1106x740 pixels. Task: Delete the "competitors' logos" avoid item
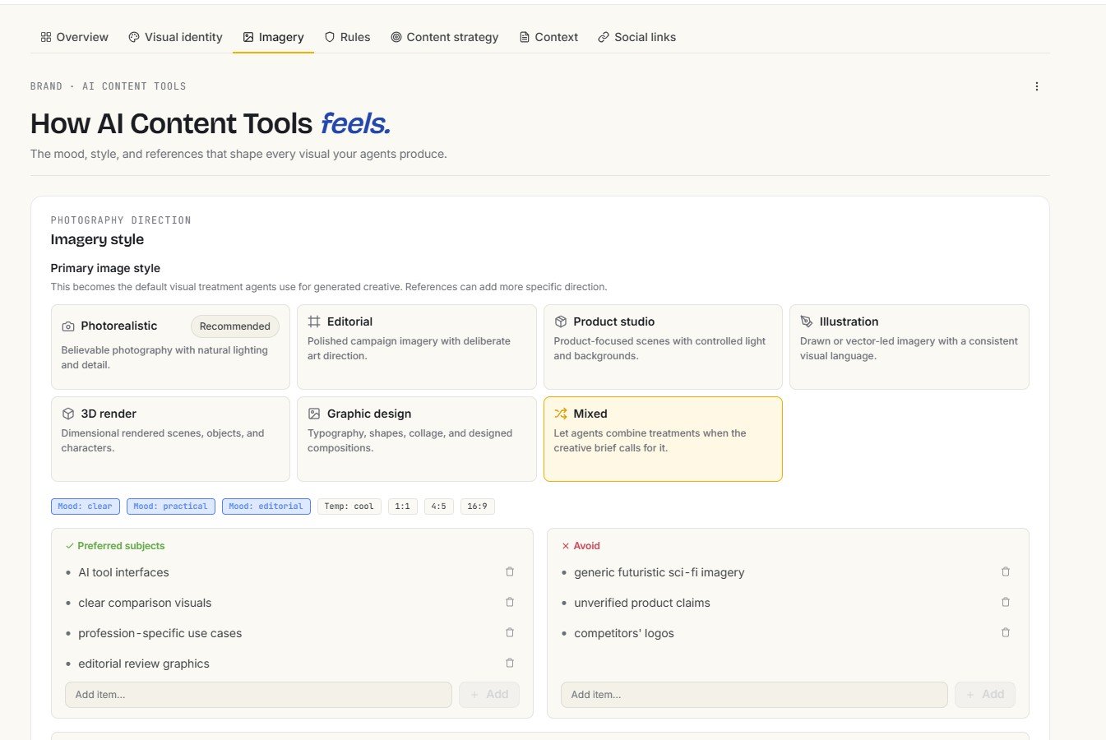pyautogui.click(x=1006, y=633)
